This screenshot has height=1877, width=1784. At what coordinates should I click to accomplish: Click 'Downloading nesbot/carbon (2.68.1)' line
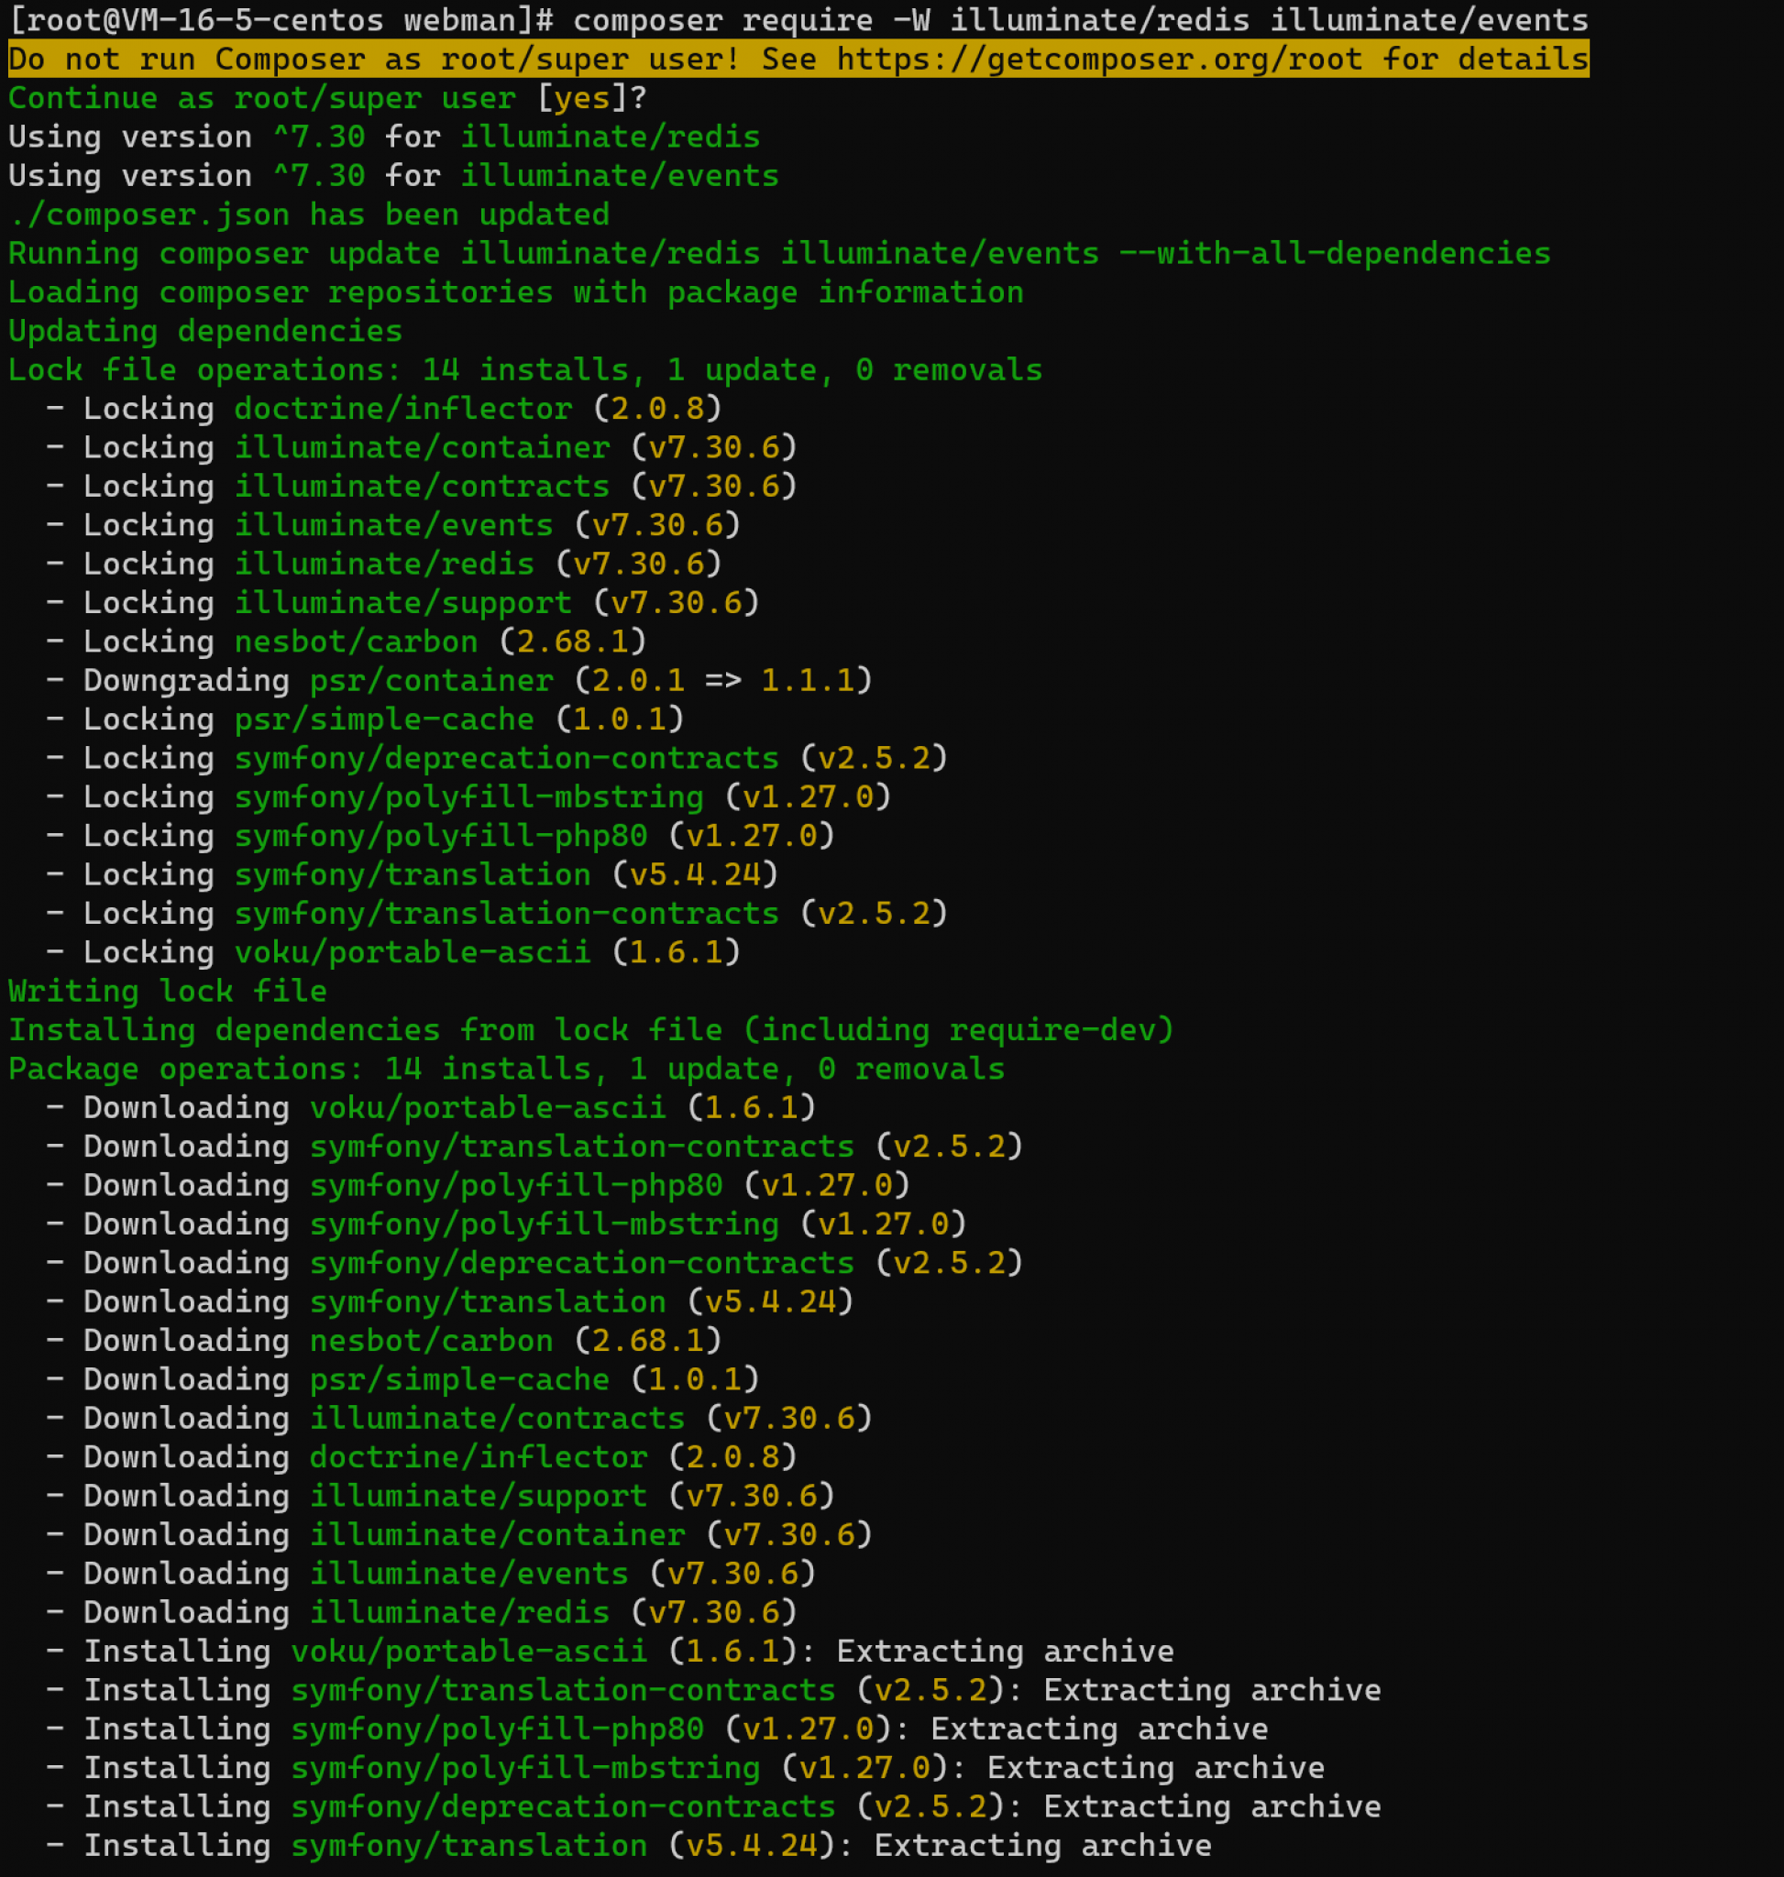tap(384, 1342)
